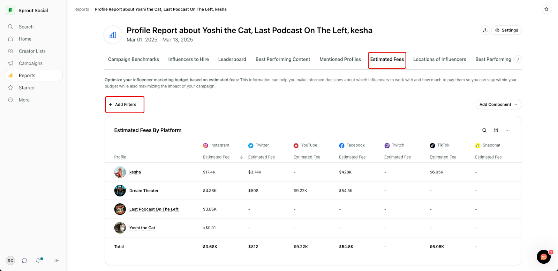Switch to Leaderboard tab
This screenshot has height=271, width=558.
[x=232, y=59]
